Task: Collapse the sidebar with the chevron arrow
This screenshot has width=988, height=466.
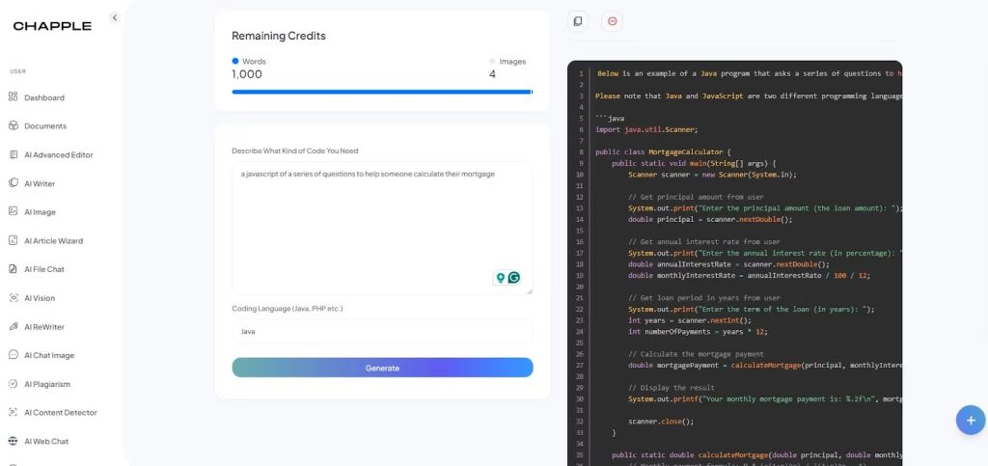Action: [x=114, y=17]
